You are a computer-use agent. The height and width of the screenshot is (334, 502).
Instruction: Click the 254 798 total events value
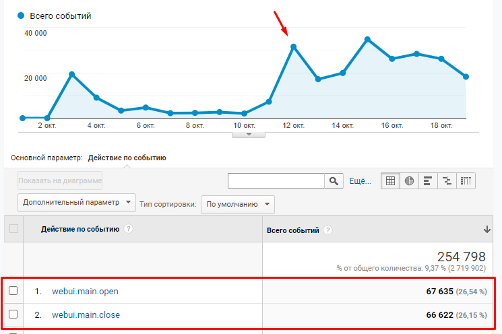(x=462, y=257)
